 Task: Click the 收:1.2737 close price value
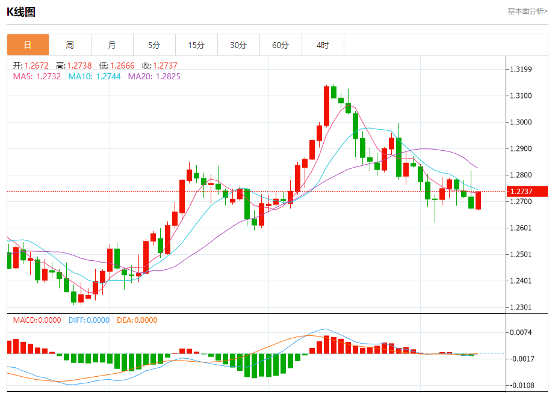[x=160, y=65]
